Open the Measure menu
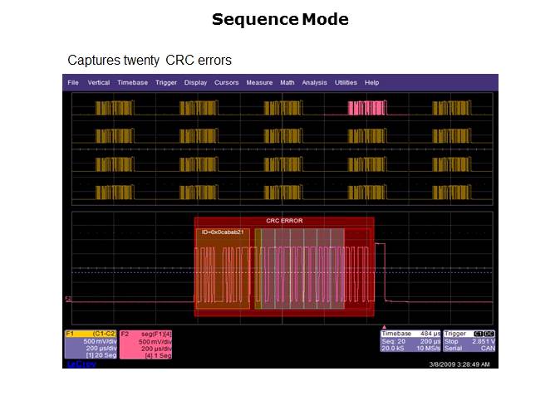 click(259, 83)
